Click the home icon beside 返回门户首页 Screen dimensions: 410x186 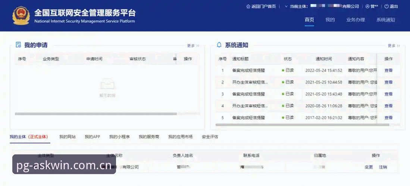click(248, 7)
